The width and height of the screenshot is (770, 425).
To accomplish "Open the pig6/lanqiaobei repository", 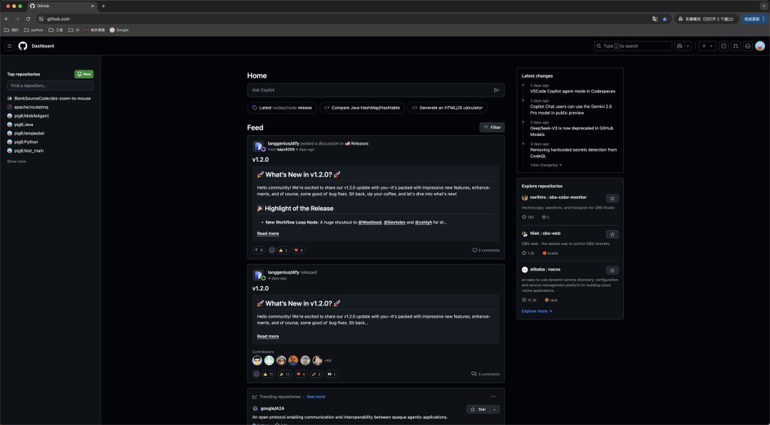I will point(29,133).
